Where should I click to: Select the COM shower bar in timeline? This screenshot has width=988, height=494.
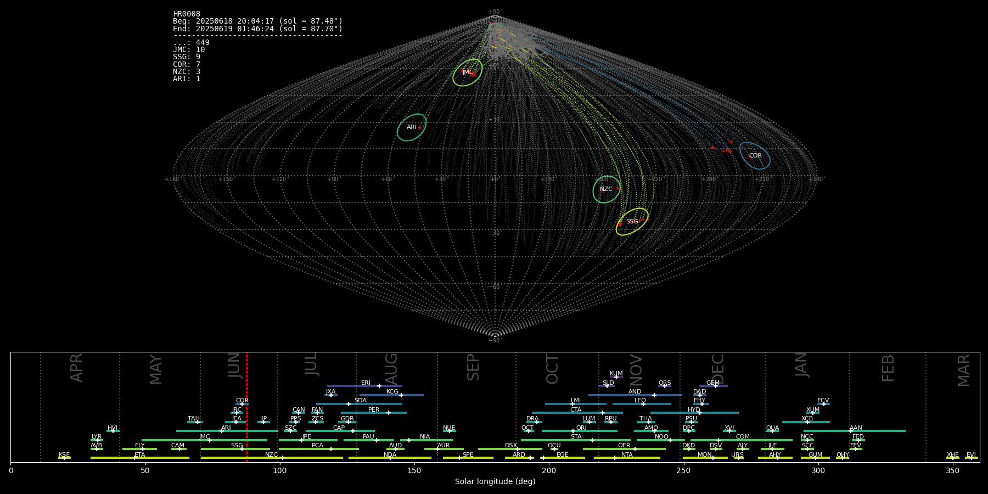742,440
